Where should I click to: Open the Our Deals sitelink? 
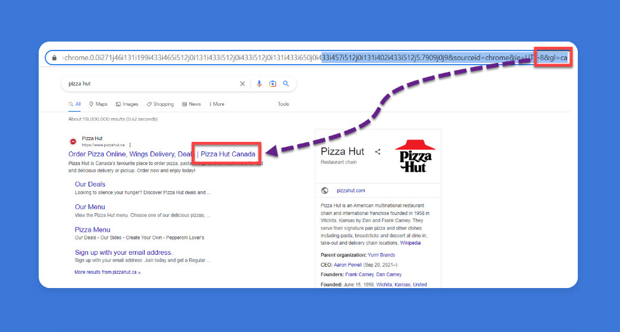tap(90, 184)
